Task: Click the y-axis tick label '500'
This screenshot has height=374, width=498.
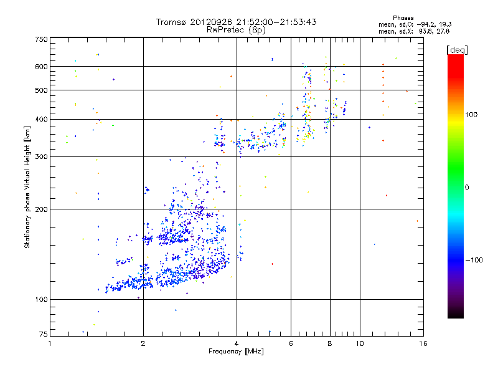Action: (41, 90)
